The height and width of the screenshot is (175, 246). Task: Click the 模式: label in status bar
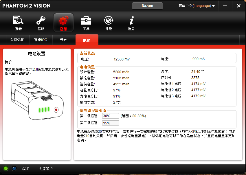tap(26, 169)
